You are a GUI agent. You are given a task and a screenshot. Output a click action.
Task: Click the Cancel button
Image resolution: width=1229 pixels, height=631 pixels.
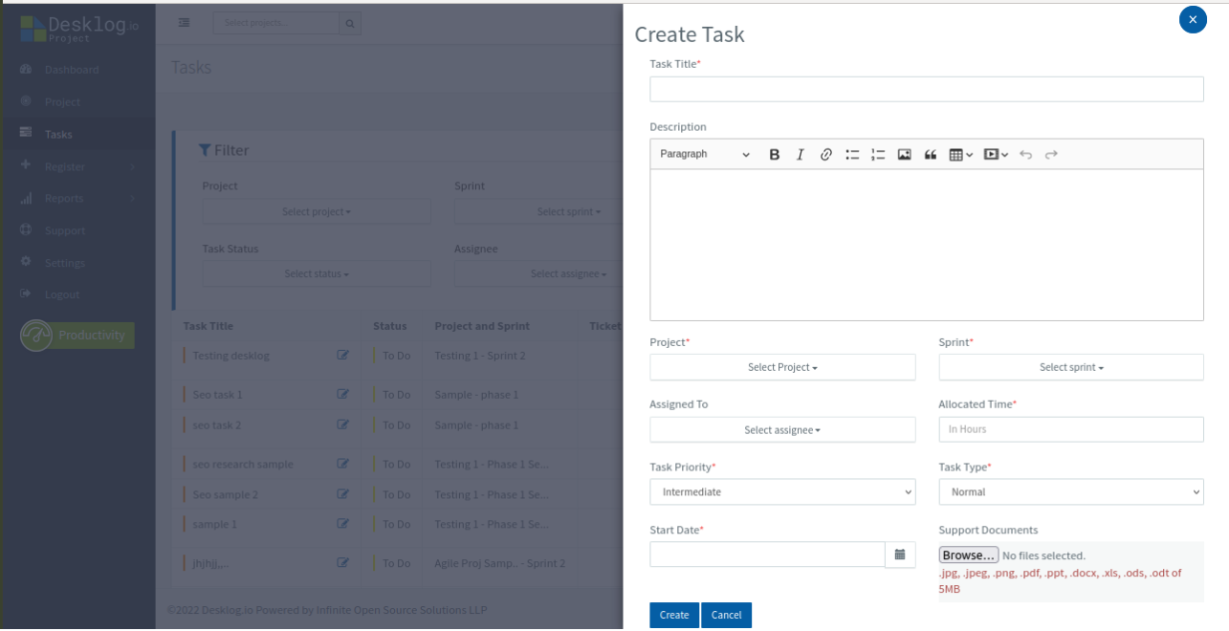(x=727, y=615)
